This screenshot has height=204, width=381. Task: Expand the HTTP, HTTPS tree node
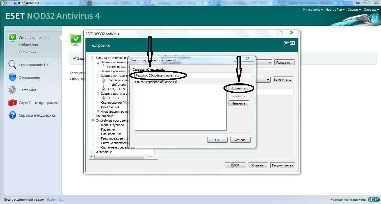point(104,98)
